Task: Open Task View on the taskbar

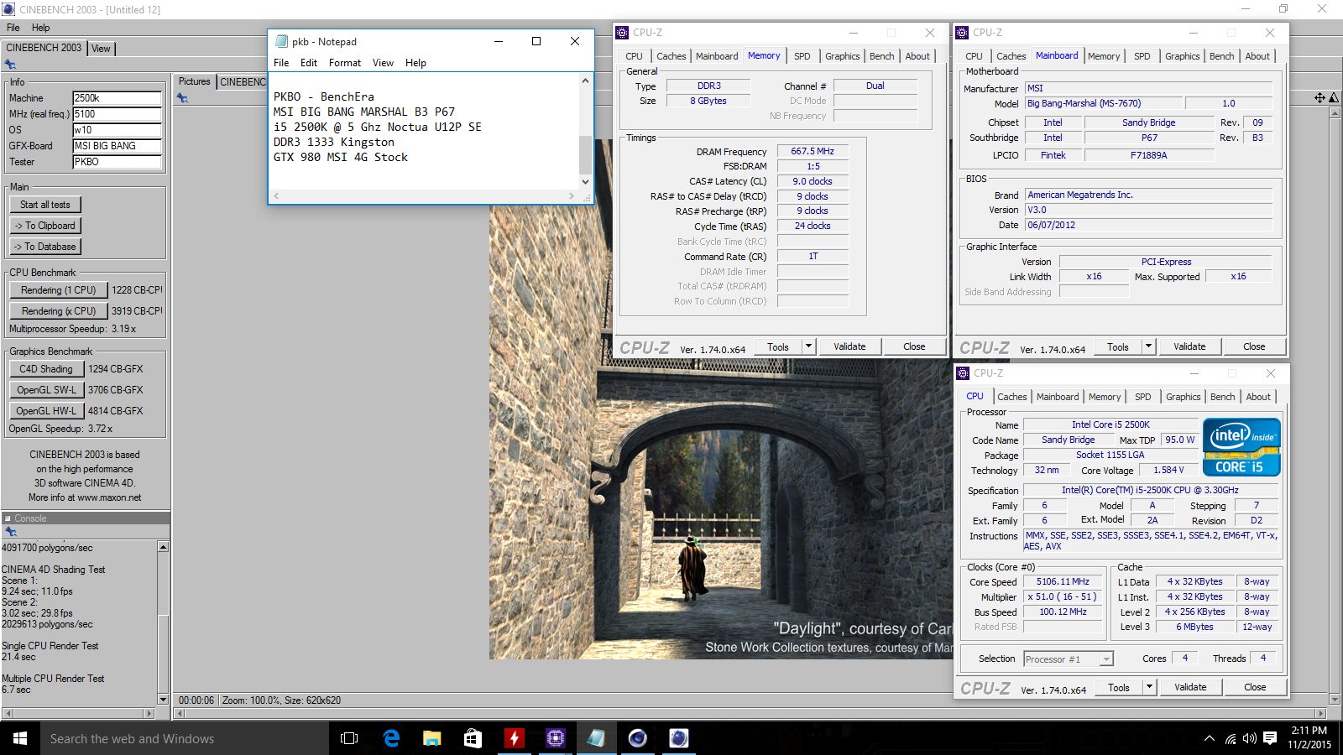Action: tap(349, 738)
